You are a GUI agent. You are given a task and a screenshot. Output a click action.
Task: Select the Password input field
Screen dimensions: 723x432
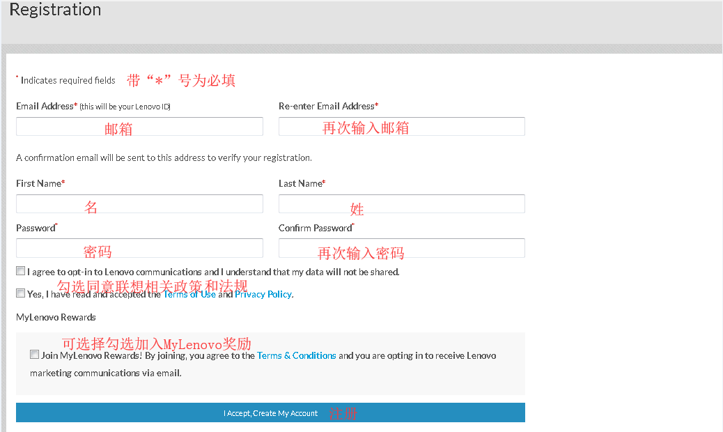139,248
